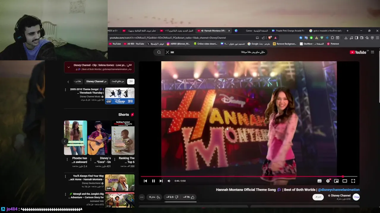Open options for 2005-2010 Theme Songs video
The width and height of the screenshot is (380, 213).
[65, 90]
